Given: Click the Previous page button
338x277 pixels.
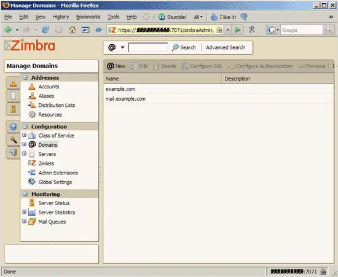Looking at the screenshot, I should 312,66.
